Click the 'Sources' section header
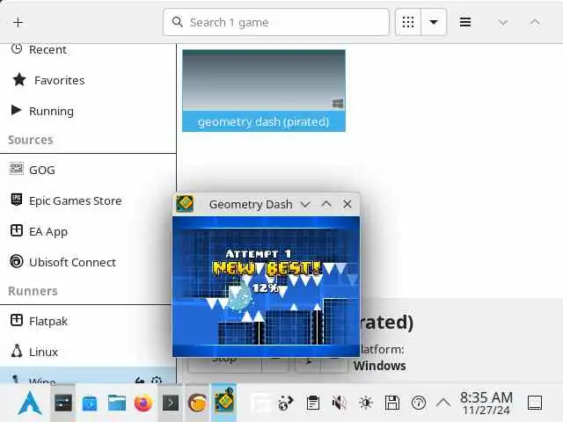The height and width of the screenshot is (422, 563). click(31, 140)
